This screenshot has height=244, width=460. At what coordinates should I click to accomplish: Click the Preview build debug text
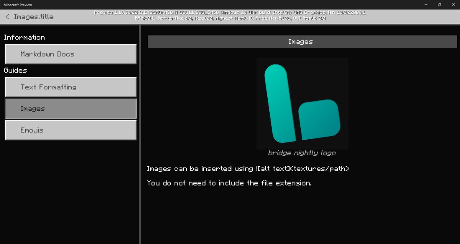tap(230, 13)
